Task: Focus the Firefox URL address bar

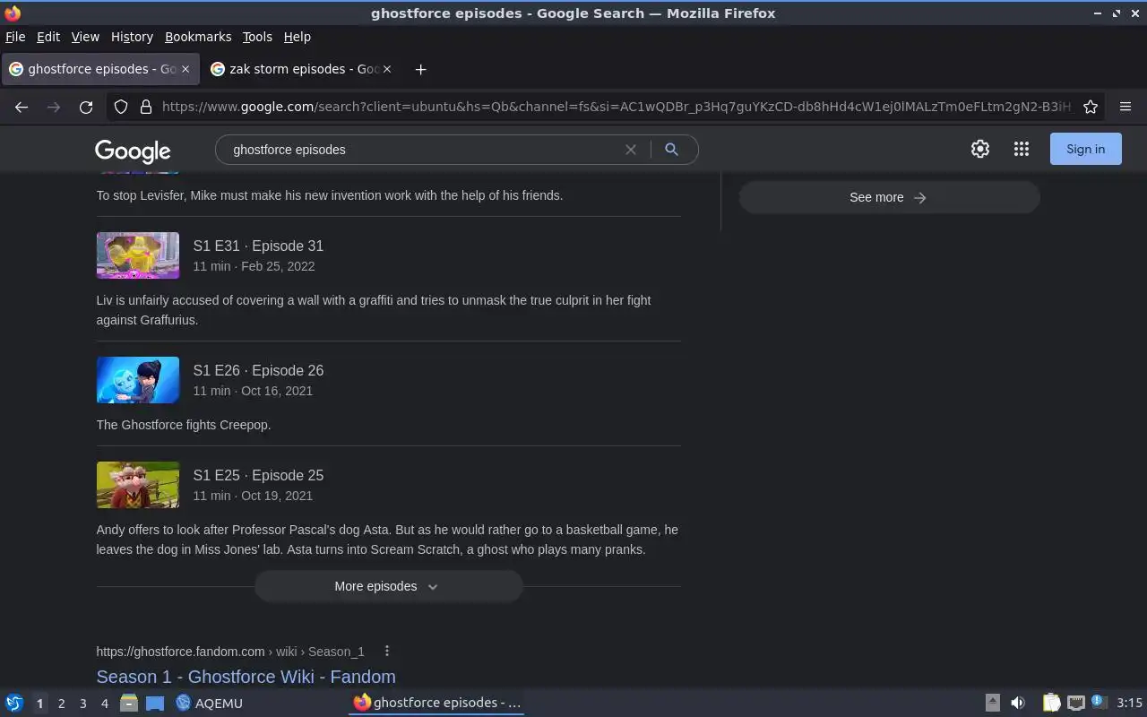Action: tap(617, 107)
